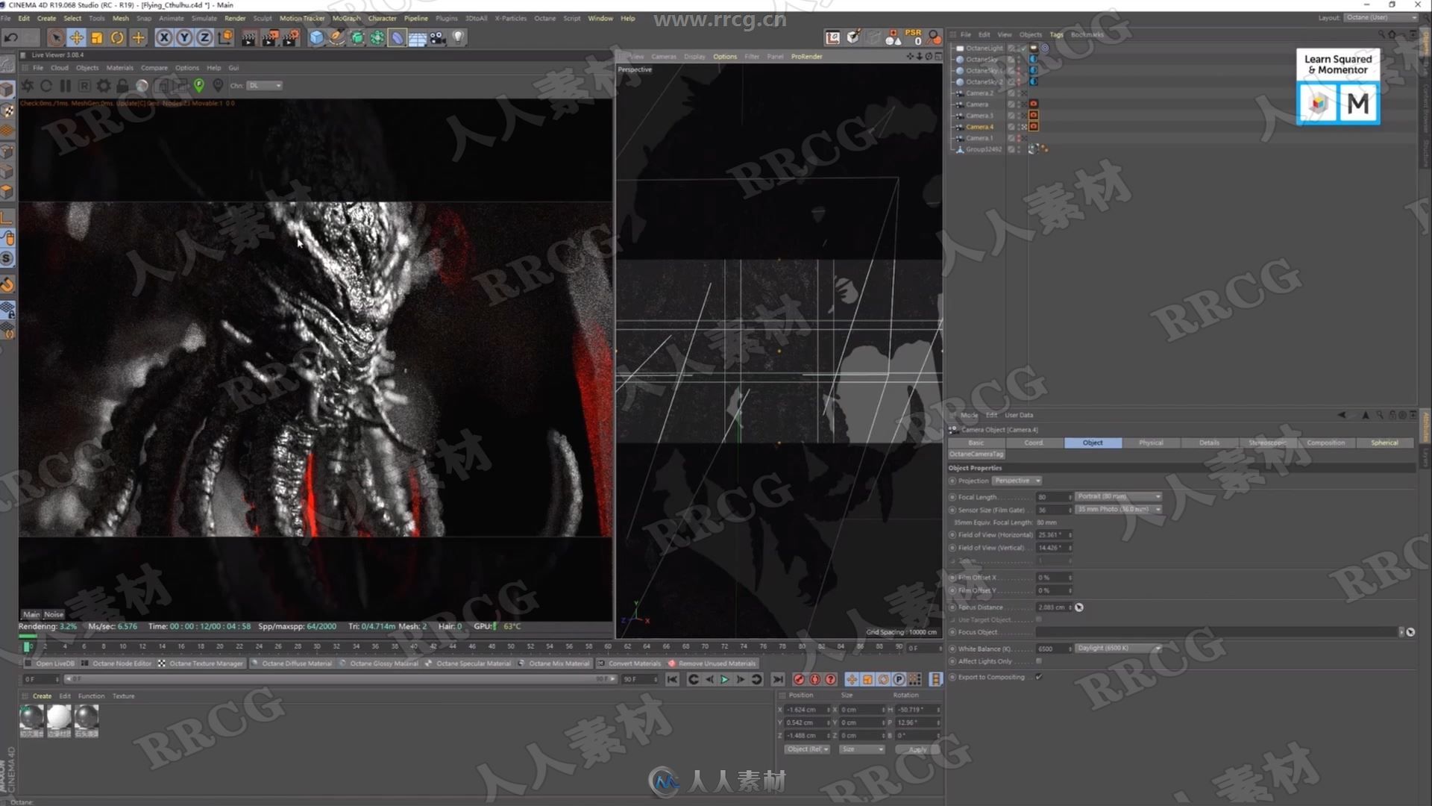Activate the Scale tool
This screenshot has width=1432, height=806.
[x=97, y=37]
